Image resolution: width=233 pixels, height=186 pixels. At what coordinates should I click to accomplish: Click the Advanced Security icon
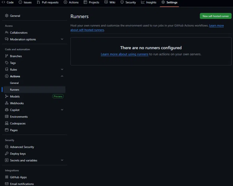pyautogui.click(x=7, y=147)
